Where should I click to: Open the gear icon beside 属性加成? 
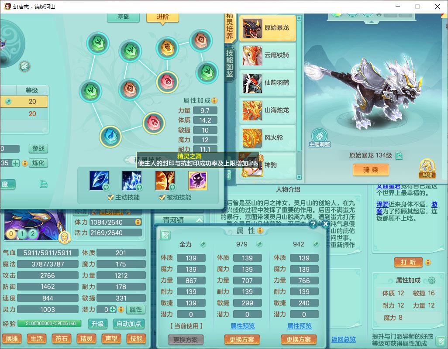coord(432,281)
